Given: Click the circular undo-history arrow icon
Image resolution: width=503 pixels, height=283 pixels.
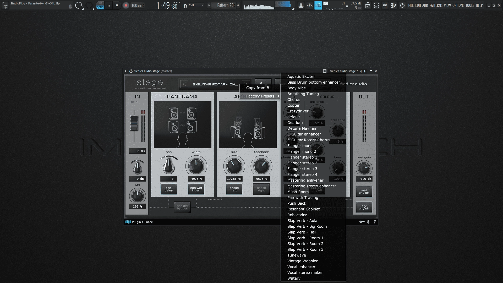Looking at the screenshot, I should point(402,5).
